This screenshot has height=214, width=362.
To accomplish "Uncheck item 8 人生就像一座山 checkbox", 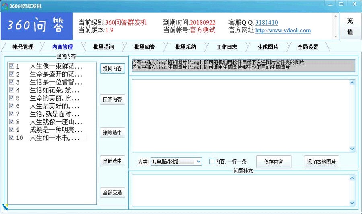I will coord(12,121).
